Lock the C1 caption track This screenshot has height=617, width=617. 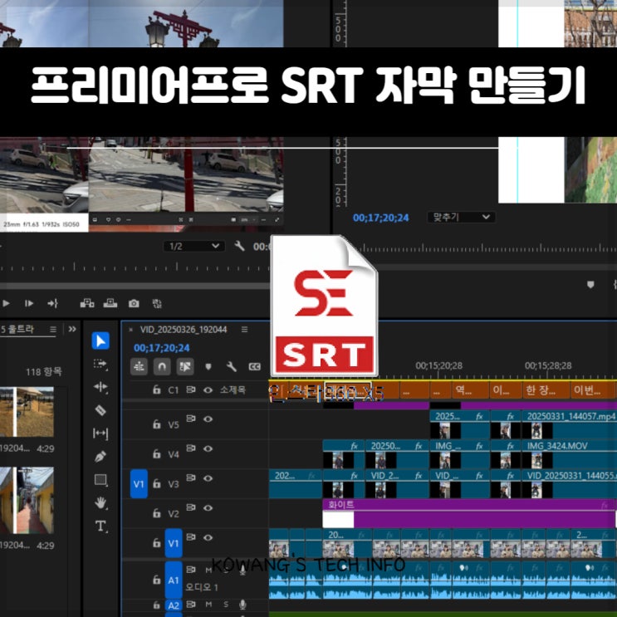(157, 390)
